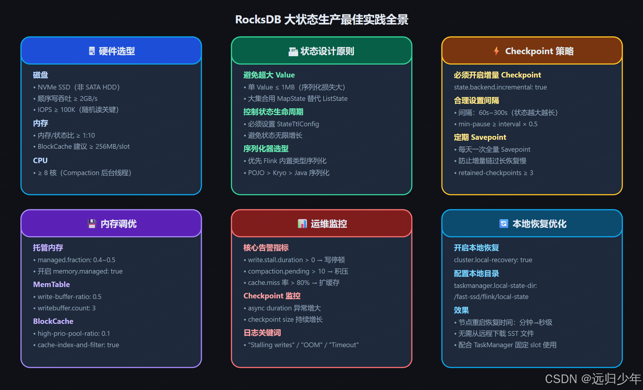Click the refresh icon beside 本地恢复优化
Screen dimensions: 643x390
pos(503,224)
